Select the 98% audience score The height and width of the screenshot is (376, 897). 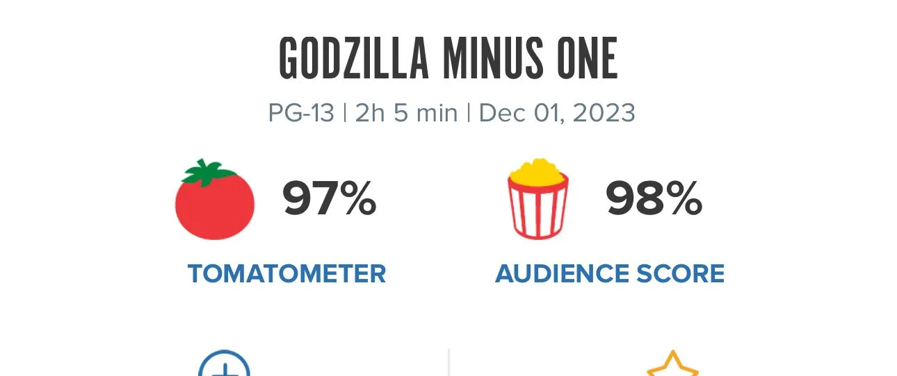(654, 200)
